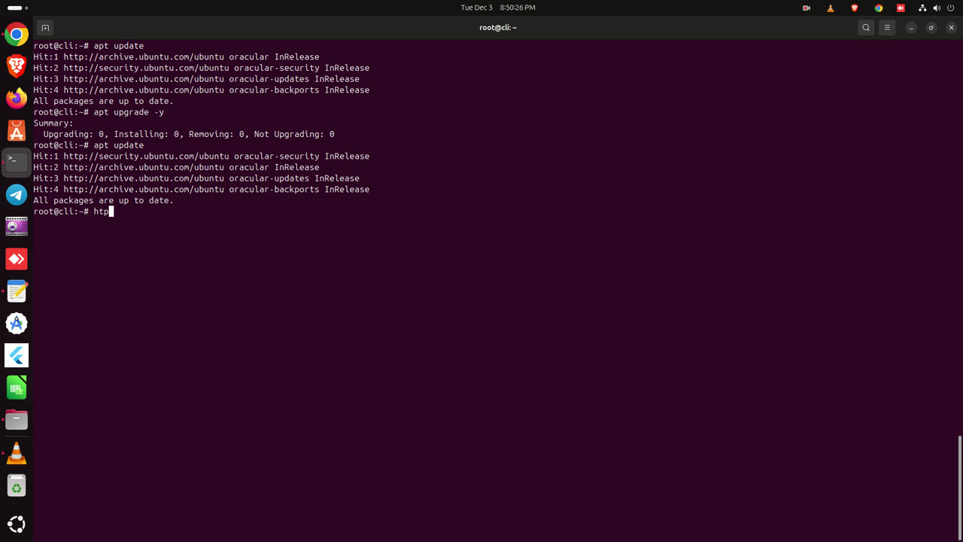963x542 pixels.
Task: Click 'Hit:1 http://archive.ubuntu.com/ubuntu oracular InRelease' line
Action: tap(176, 57)
